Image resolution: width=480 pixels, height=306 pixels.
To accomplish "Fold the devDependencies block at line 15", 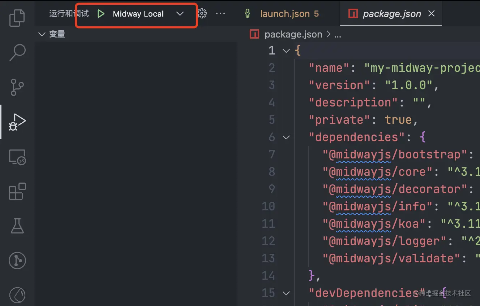I will tap(286, 293).
